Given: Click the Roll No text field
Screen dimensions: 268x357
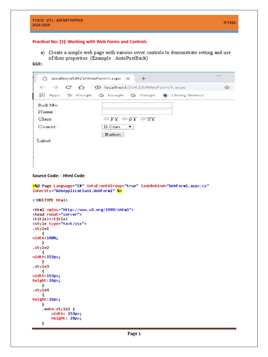Looking at the screenshot, I should pos(137,105).
